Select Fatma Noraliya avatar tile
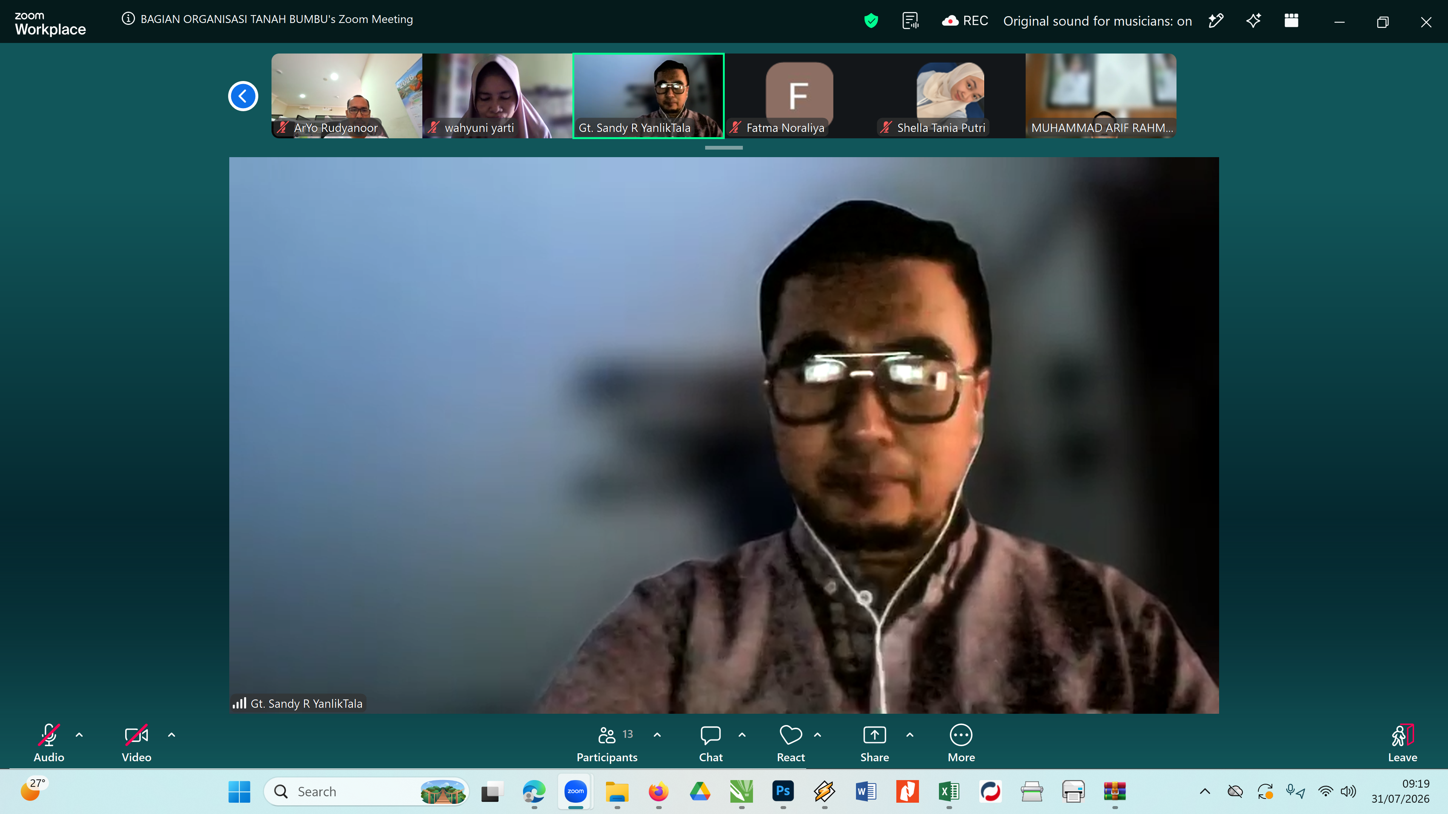 [799, 95]
